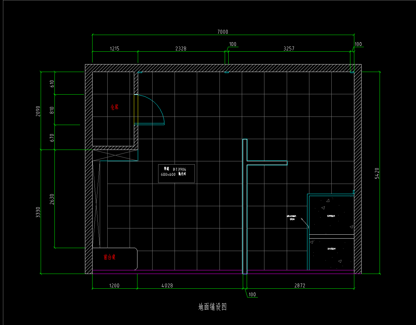Select the BT3906 600x600 tile annotation box
The image size is (416, 325).
coord(177,173)
